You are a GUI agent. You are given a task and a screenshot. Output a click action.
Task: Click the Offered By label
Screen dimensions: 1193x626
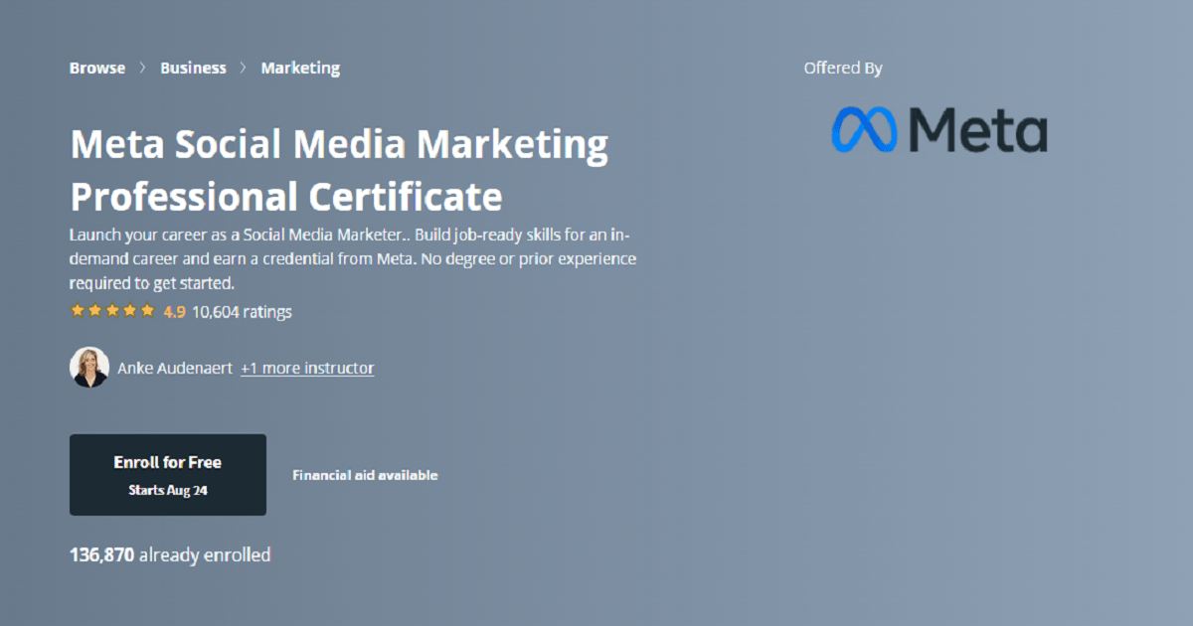[843, 69]
